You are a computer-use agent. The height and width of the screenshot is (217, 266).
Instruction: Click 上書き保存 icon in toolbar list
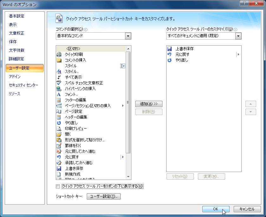[x=169, y=49]
